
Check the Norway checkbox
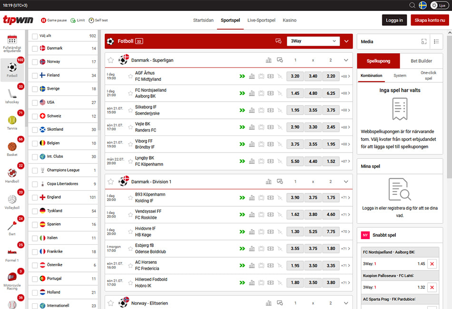35,62
